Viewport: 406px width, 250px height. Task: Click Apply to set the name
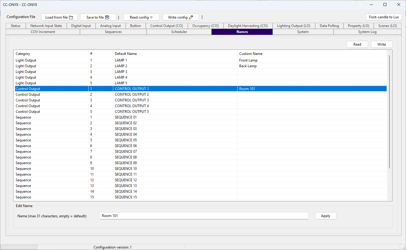pyautogui.click(x=326, y=216)
